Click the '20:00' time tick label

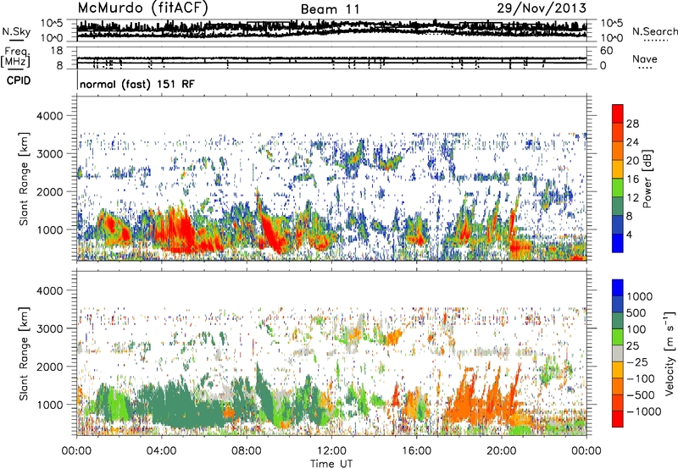click(x=501, y=451)
